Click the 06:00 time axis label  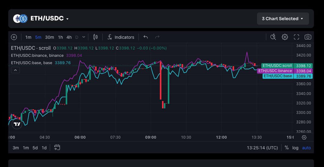pyautogui.click(x=80, y=137)
